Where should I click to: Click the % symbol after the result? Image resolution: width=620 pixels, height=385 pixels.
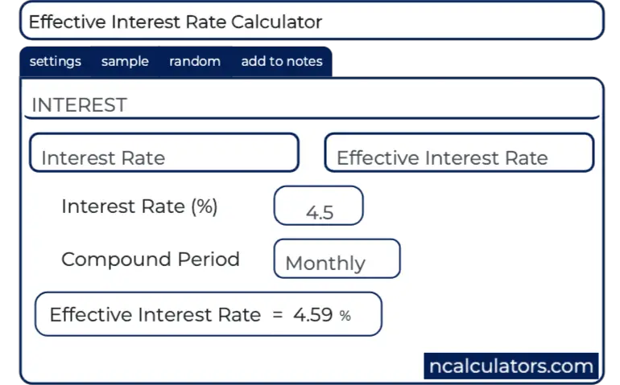tap(345, 316)
